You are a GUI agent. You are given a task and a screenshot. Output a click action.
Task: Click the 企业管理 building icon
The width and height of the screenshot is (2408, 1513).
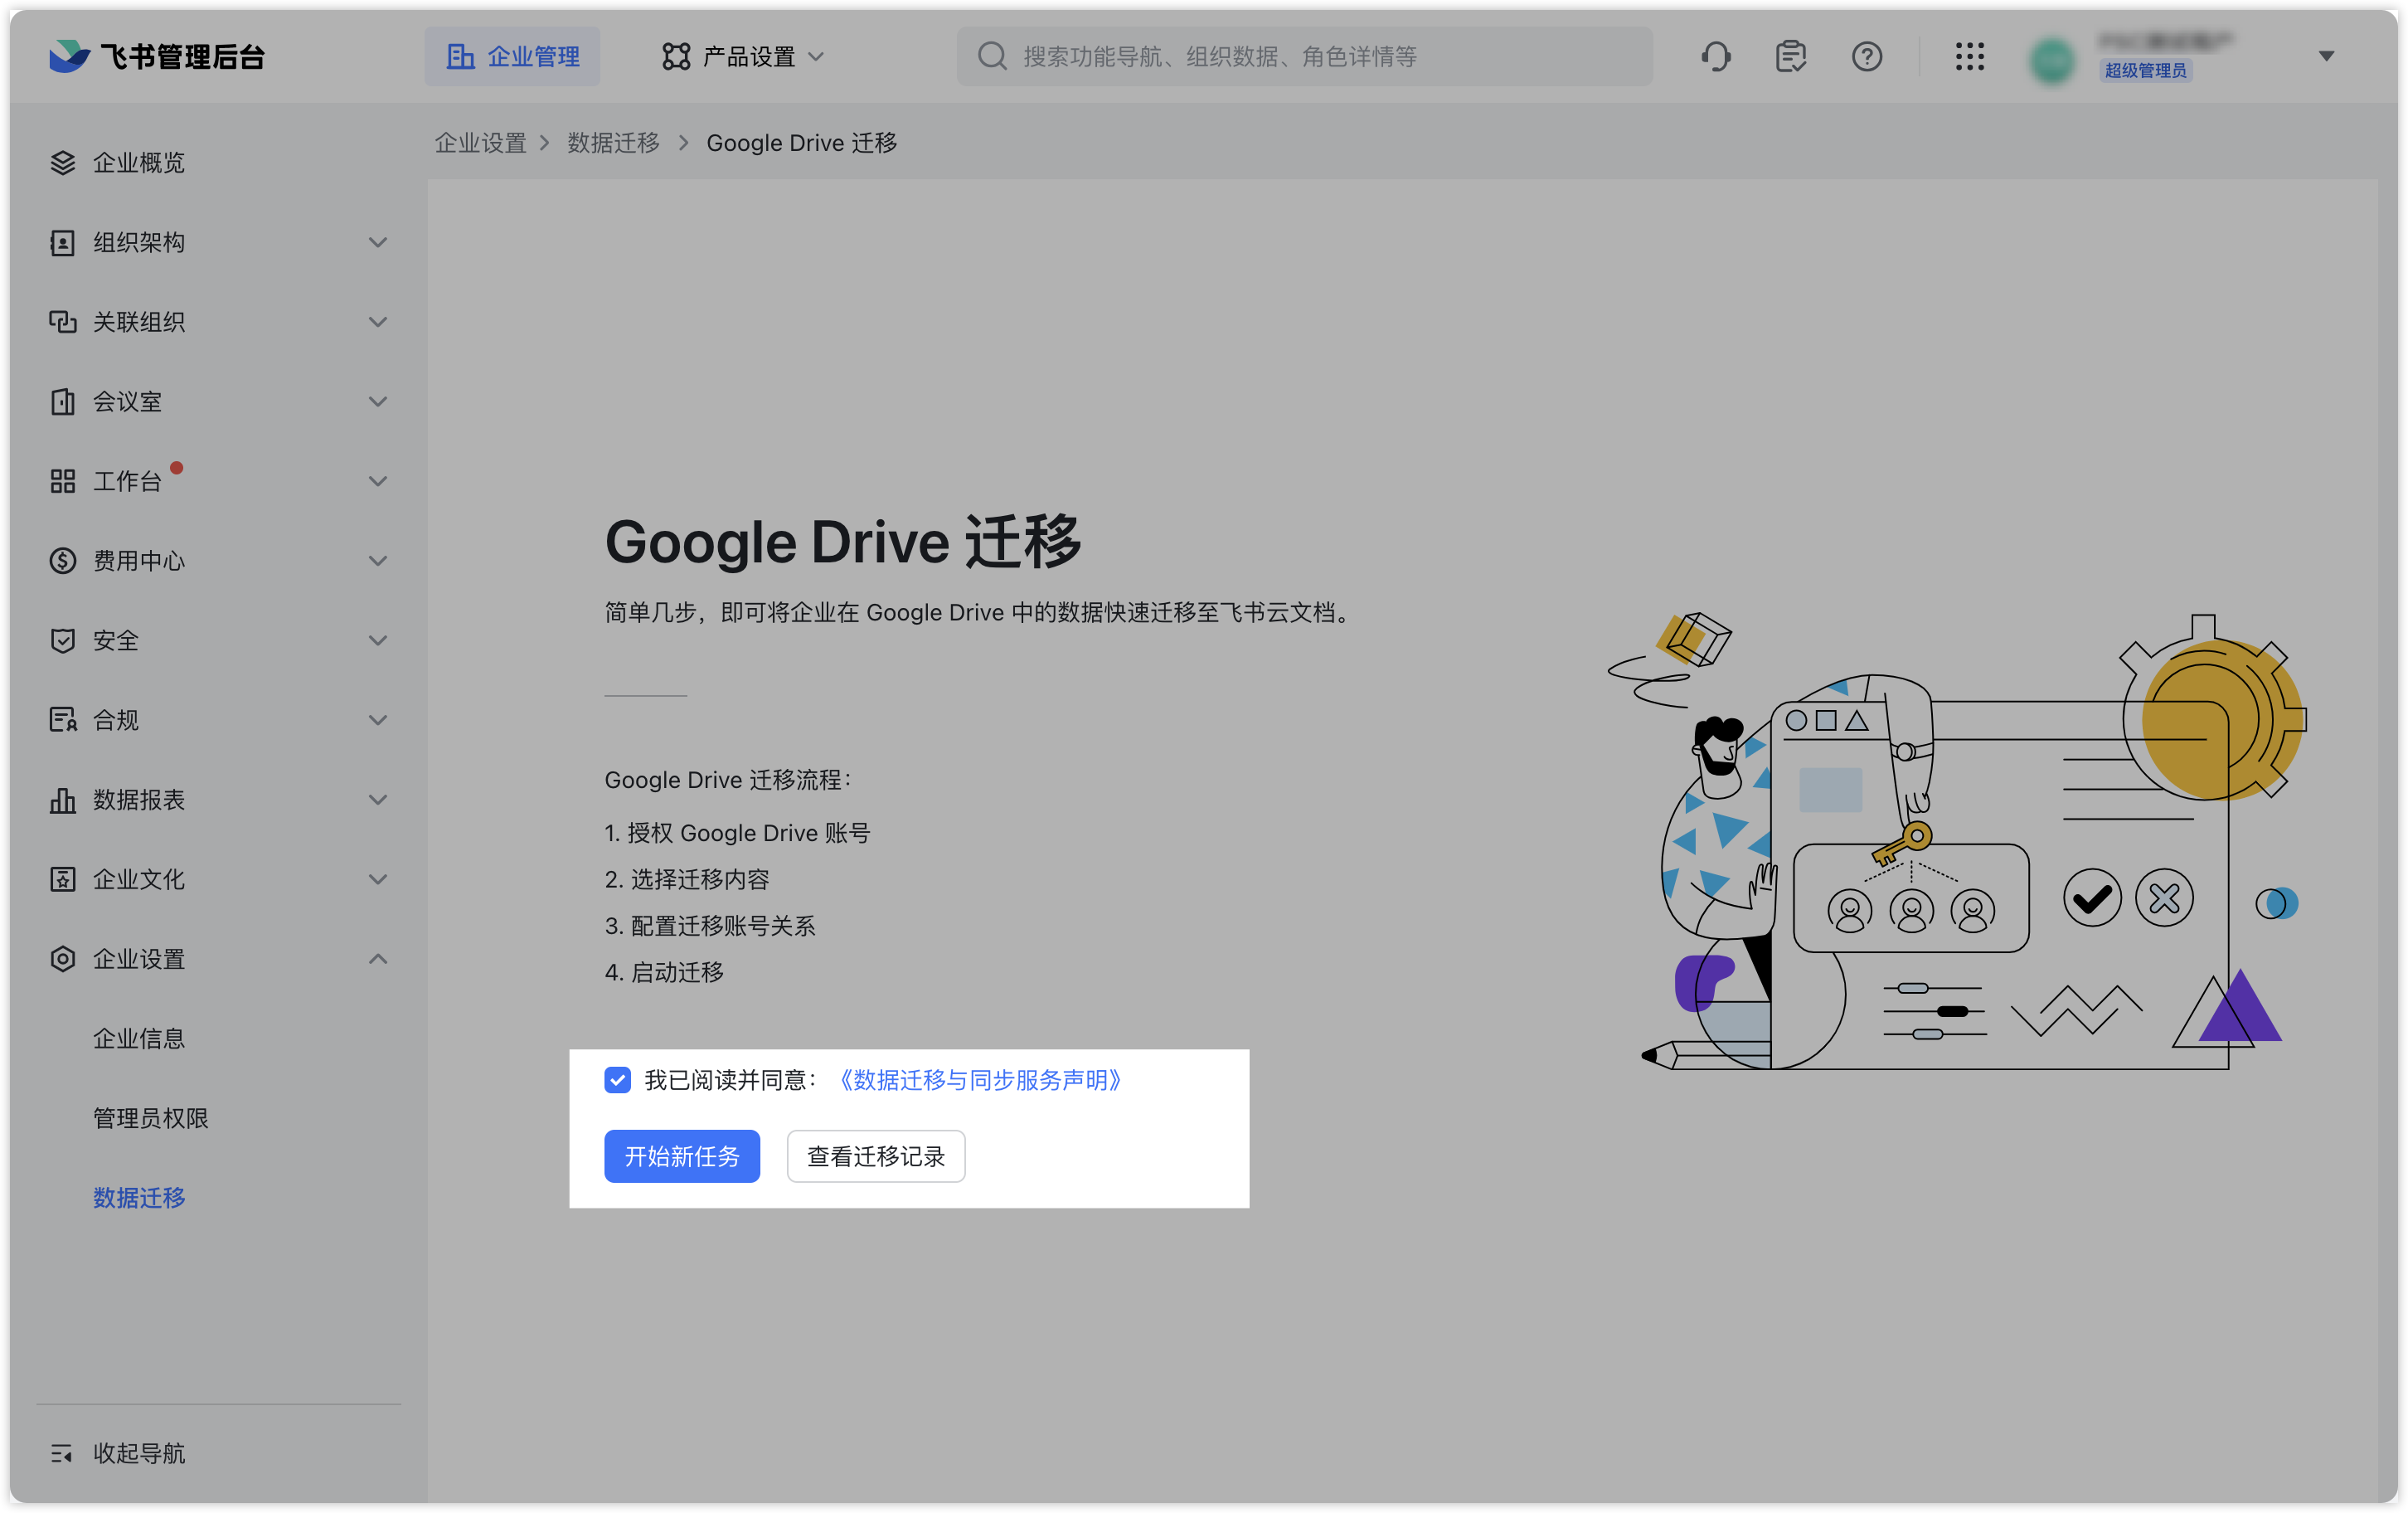coord(460,56)
